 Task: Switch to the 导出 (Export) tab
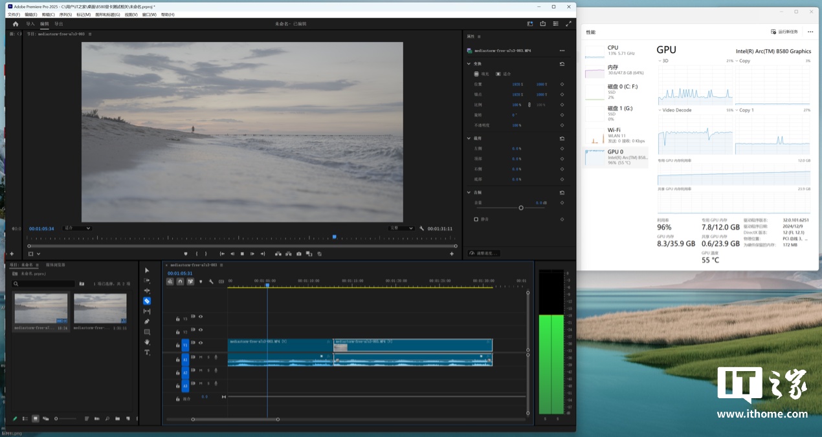click(x=59, y=24)
